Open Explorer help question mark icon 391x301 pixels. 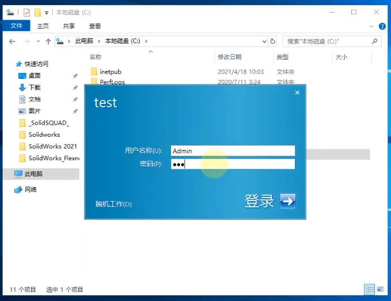point(382,26)
